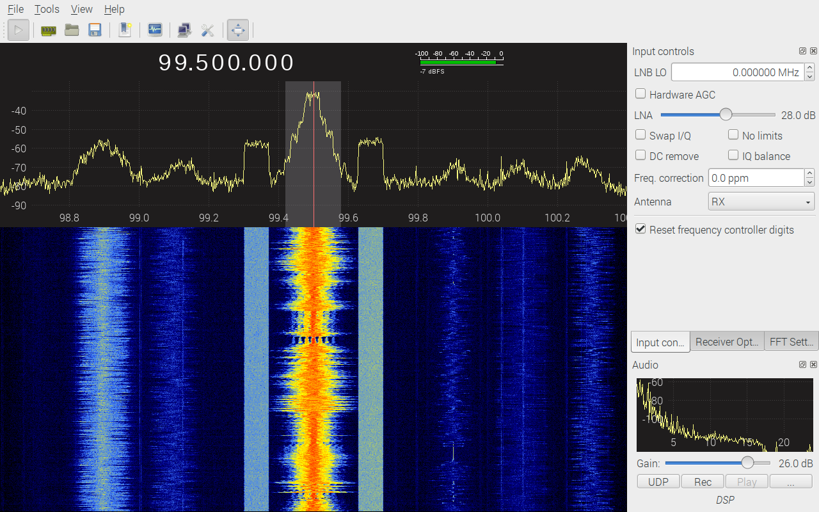Toggle the DC remove checkbox
The image size is (819, 512).
coord(640,156)
